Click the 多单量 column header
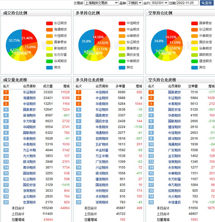215x222 pixels. pos(120,86)
